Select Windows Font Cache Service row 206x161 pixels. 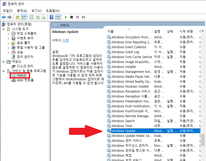coord(153,57)
